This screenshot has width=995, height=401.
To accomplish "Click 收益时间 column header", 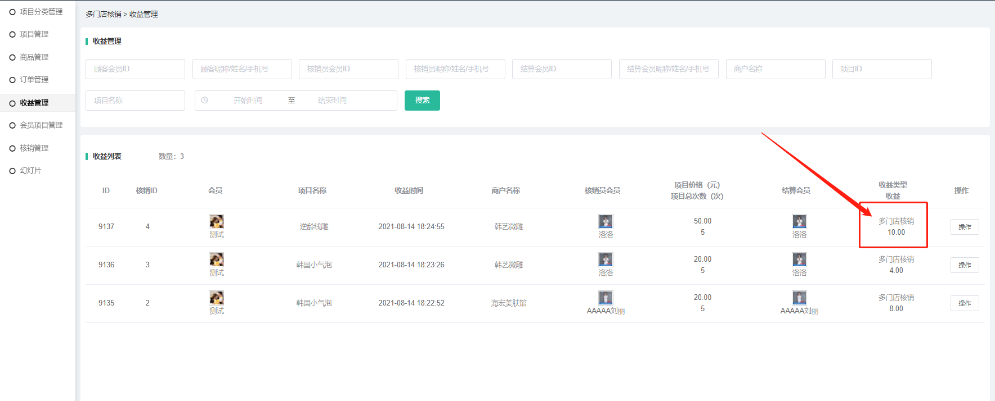I will click(409, 191).
